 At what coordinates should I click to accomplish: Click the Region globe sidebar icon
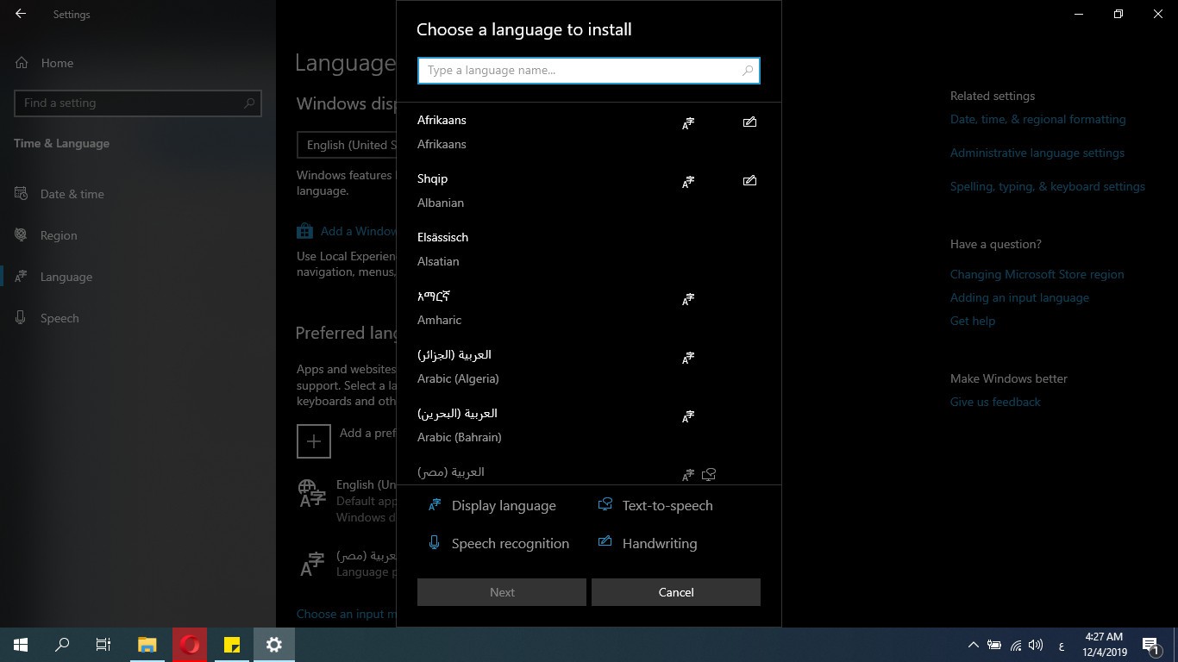click(x=22, y=235)
